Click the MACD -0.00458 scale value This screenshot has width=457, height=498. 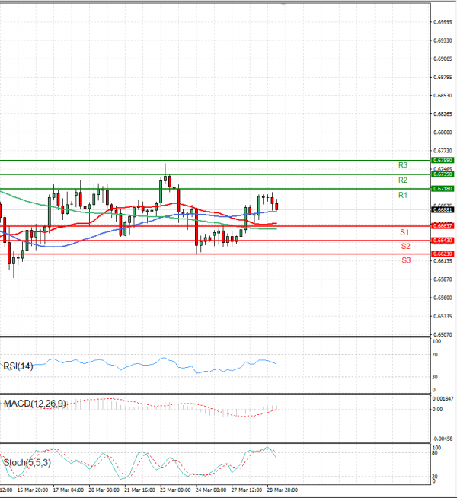point(443,439)
